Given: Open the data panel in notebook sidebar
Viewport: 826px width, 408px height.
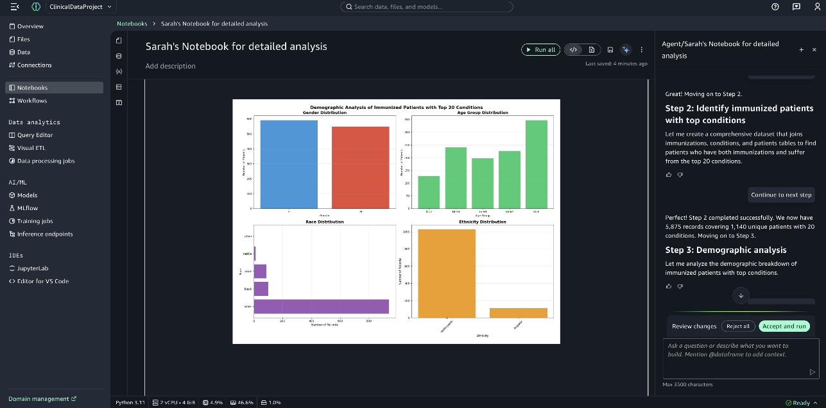Looking at the screenshot, I should pos(119,56).
